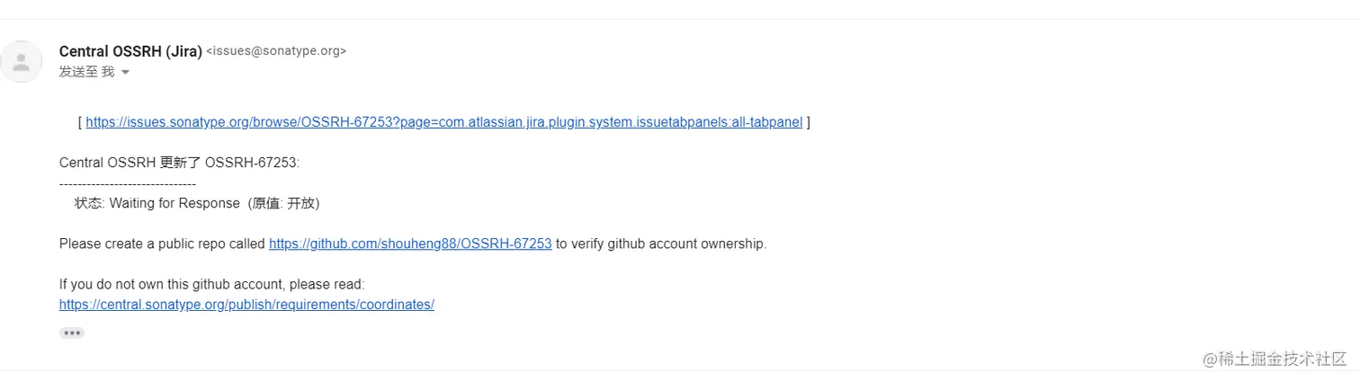Click "If you do not own this github account" line
Screen dimensions: 1360x381
211,284
